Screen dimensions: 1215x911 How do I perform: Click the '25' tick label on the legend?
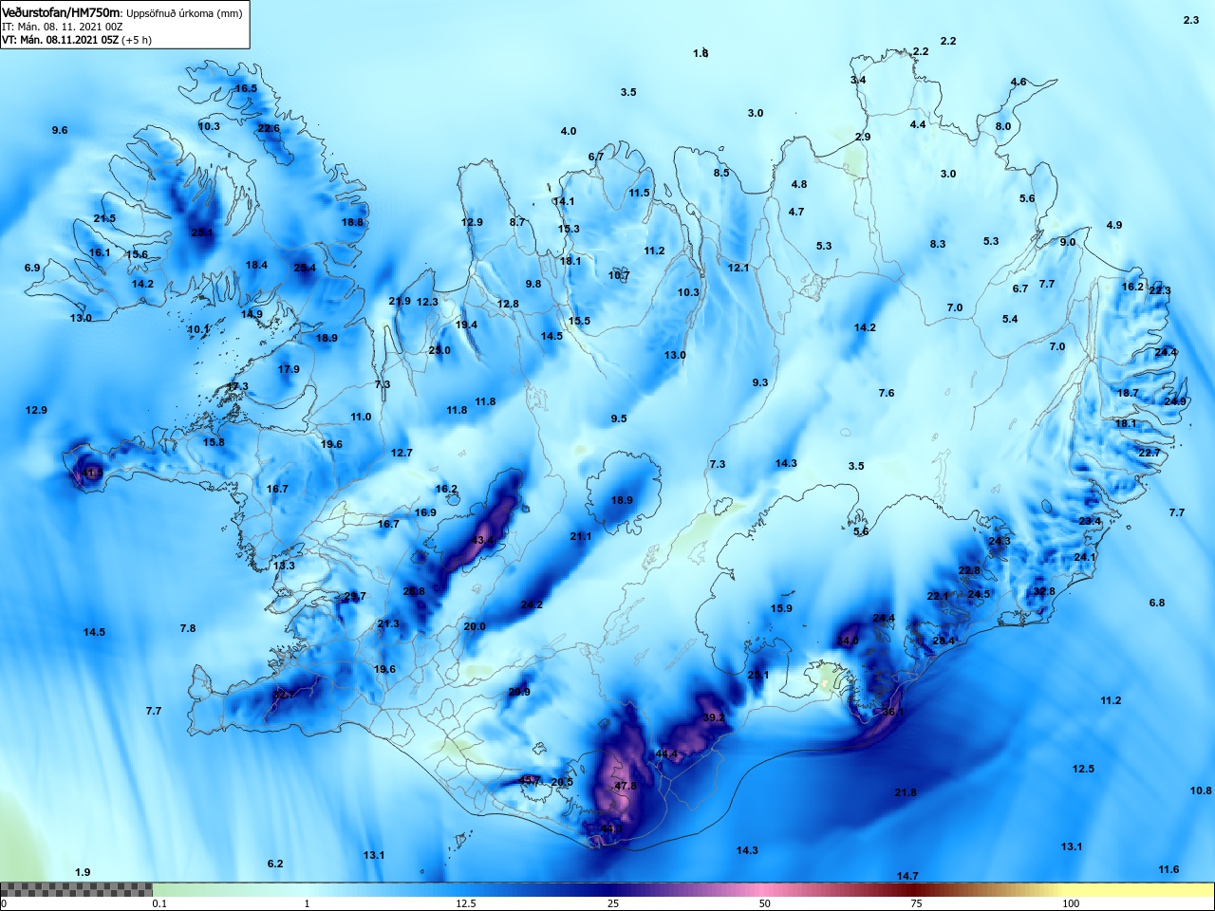(613, 904)
